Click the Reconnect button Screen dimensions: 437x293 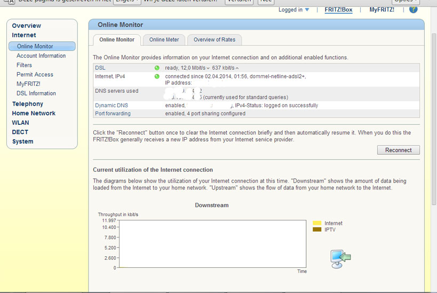click(x=398, y=150)
